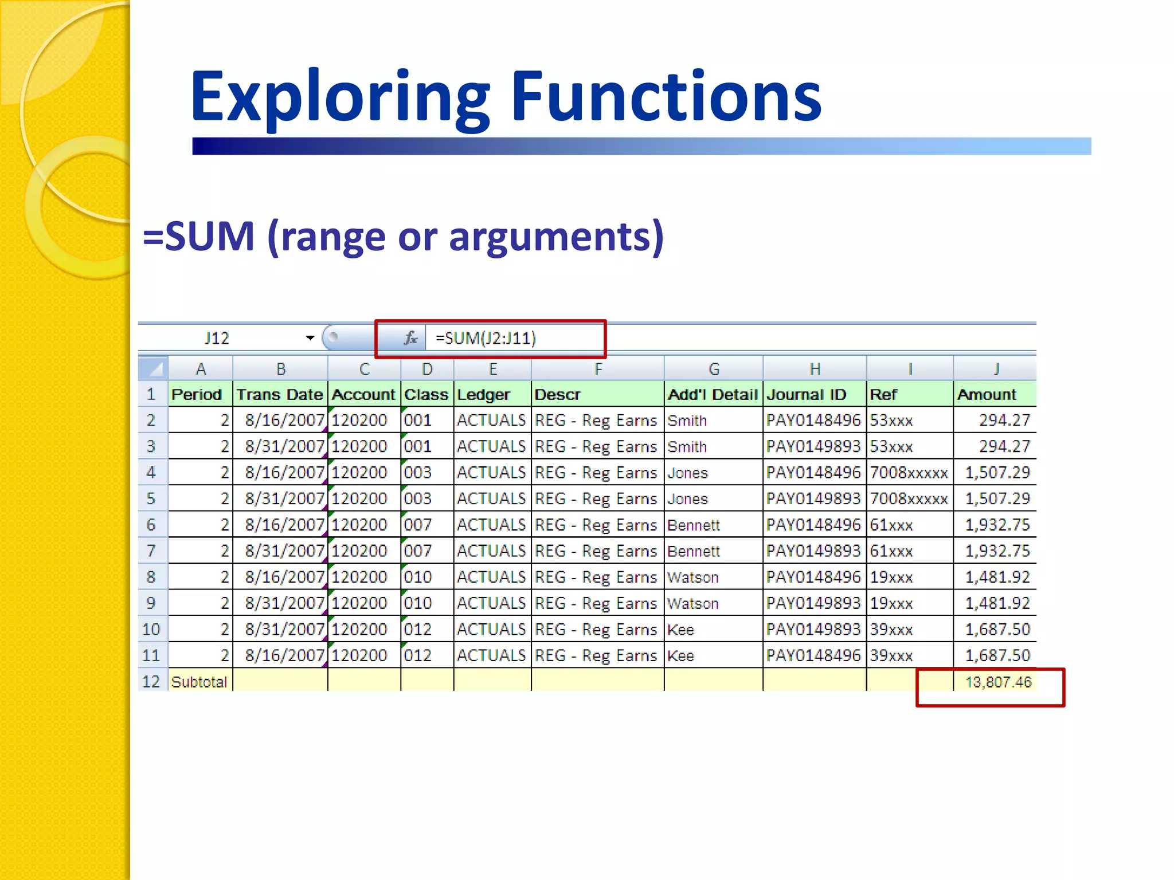Screen dimensions: 1174x880
Task: Click amount 1,932.75 in row 6
Action: 995,525
